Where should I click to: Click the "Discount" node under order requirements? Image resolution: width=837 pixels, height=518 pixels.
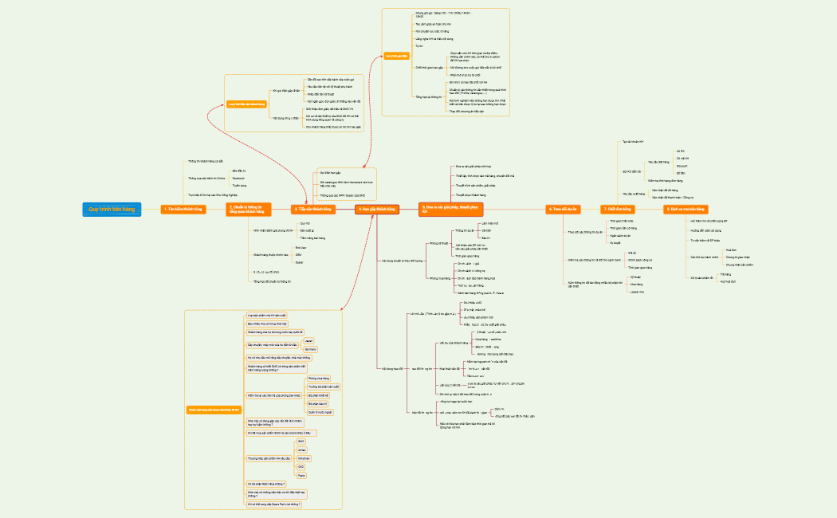682,167
